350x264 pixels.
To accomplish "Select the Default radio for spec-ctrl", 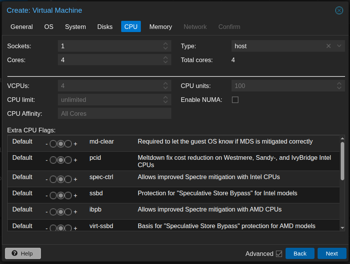I will point(61,179).
